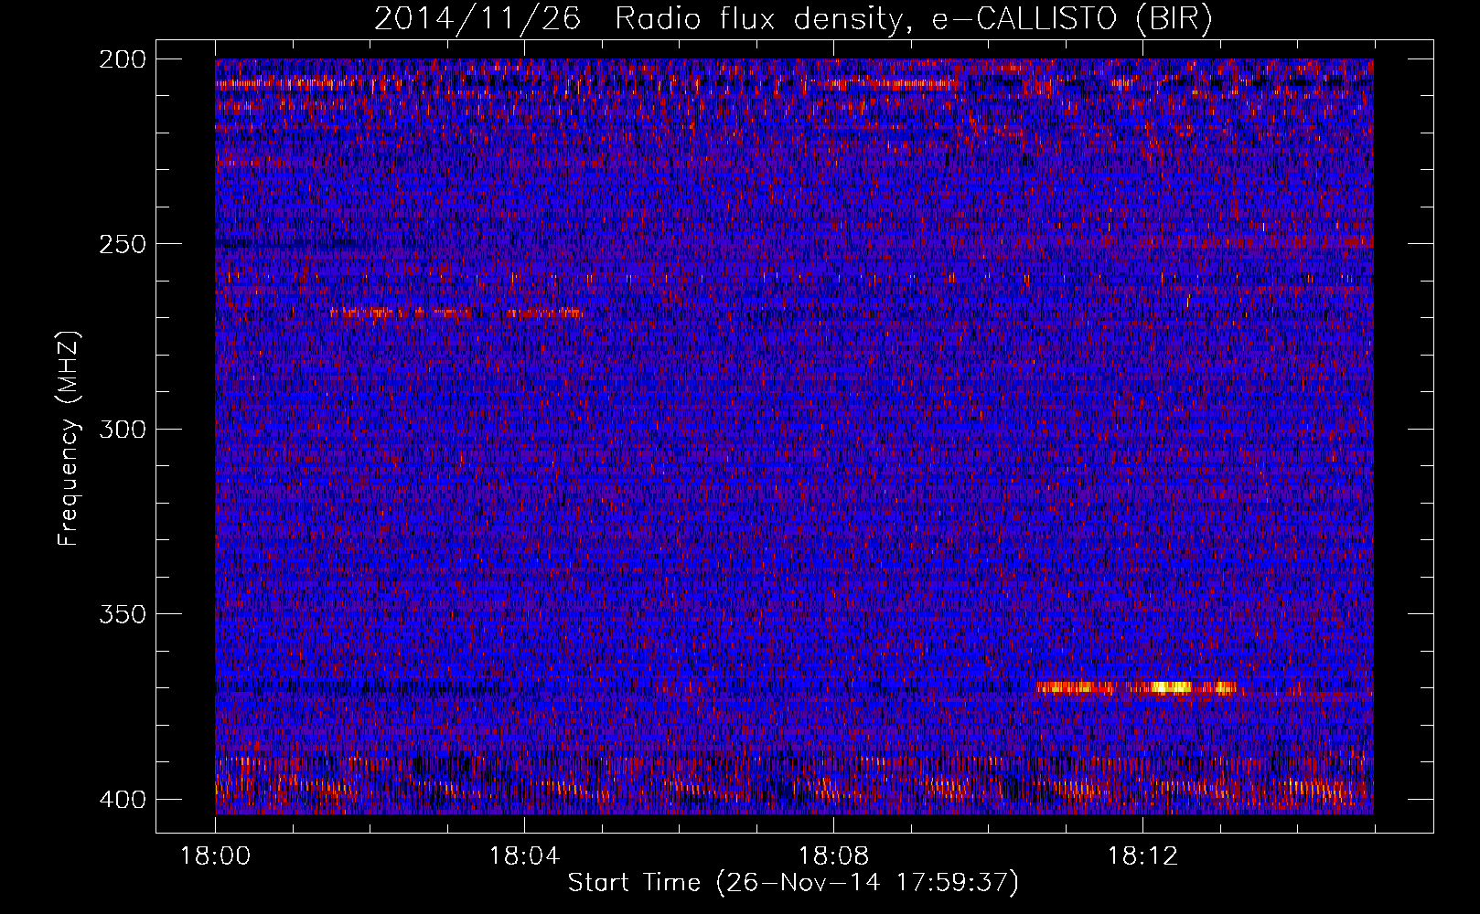Click the "Start Time (26-Nov-14 17:59:37)" axis label
Image resolution: width=1480 pixels, height=914 pixels.
(x=793, y=883)
